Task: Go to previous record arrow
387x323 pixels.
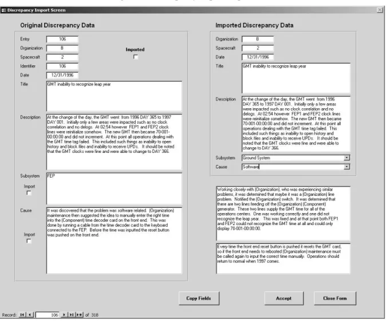Action: (x=30, y=314)
